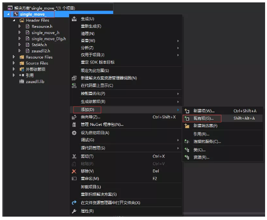
Task: Click the open-in-file-explorer arrow icon
Action: [x=74, y=203]
